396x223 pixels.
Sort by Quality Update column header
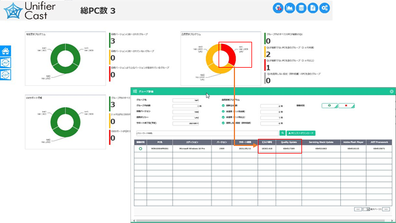click(288, 142)
